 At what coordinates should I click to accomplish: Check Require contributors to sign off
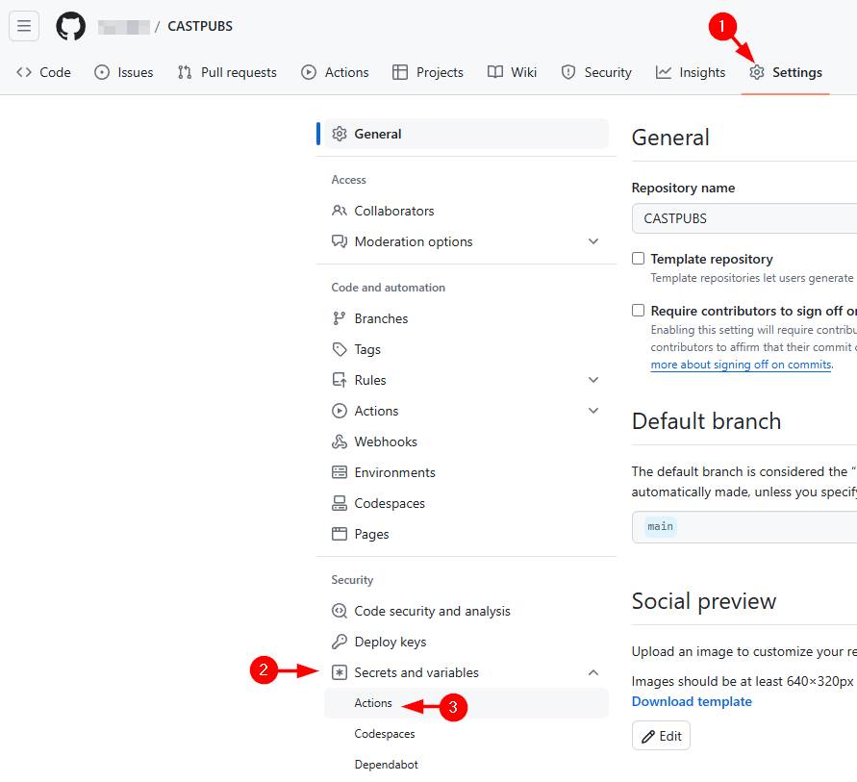coord(638,311)
